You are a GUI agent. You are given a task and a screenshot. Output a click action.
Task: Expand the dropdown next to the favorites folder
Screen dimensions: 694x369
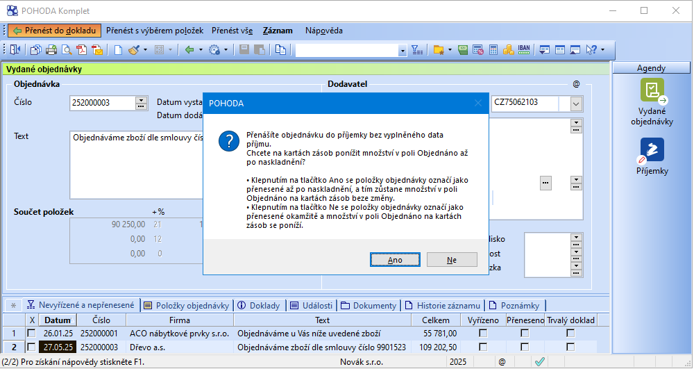coord(450,49)
